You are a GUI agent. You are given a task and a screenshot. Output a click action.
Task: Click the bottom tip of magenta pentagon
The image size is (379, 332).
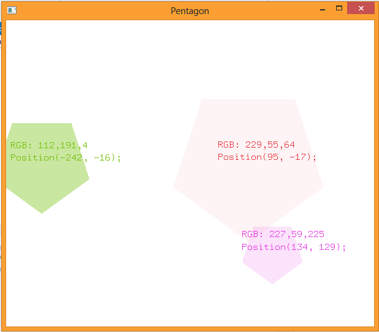tap(272, 282)
